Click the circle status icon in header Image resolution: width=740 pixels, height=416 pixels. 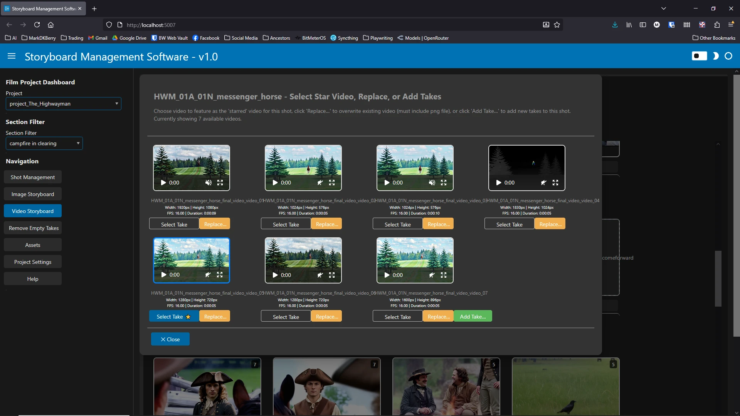tap(728, 56)
